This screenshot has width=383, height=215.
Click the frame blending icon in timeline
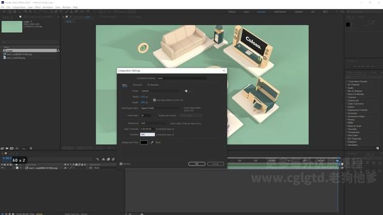pyautogui.click(x=108, y=159)
